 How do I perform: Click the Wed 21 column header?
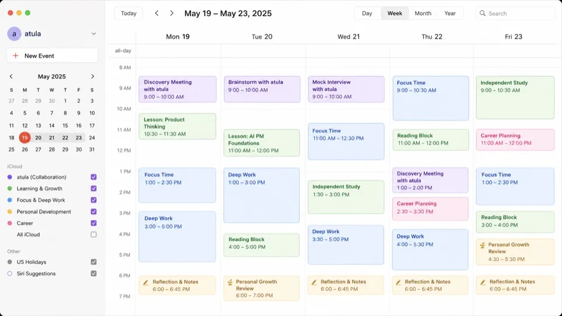click(348, 36)
